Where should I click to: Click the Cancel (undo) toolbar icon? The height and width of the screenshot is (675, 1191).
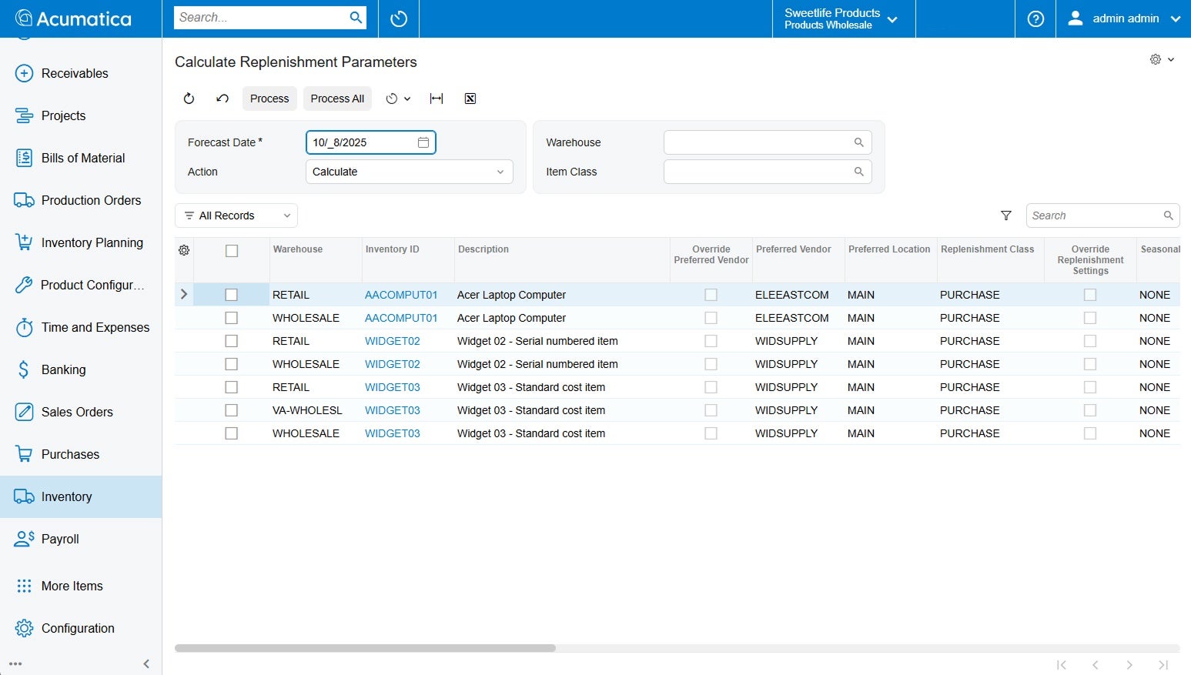coord(222,99)
